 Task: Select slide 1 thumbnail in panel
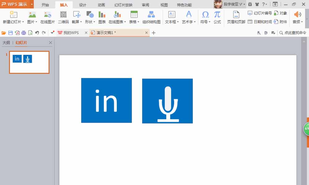[29, 62]
